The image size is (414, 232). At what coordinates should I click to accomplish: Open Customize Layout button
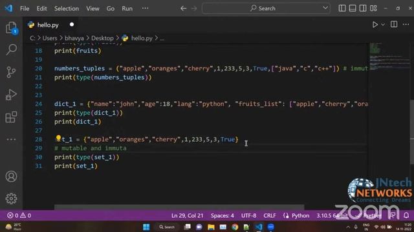pos(373,8)
